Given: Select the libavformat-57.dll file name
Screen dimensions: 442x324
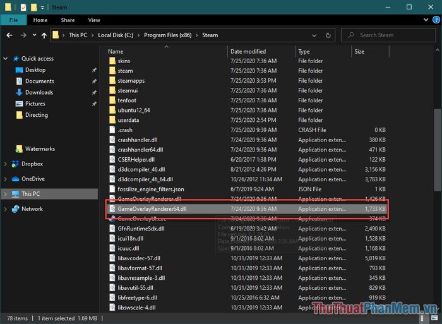Looking at the screenshot, I should point(140,268).
